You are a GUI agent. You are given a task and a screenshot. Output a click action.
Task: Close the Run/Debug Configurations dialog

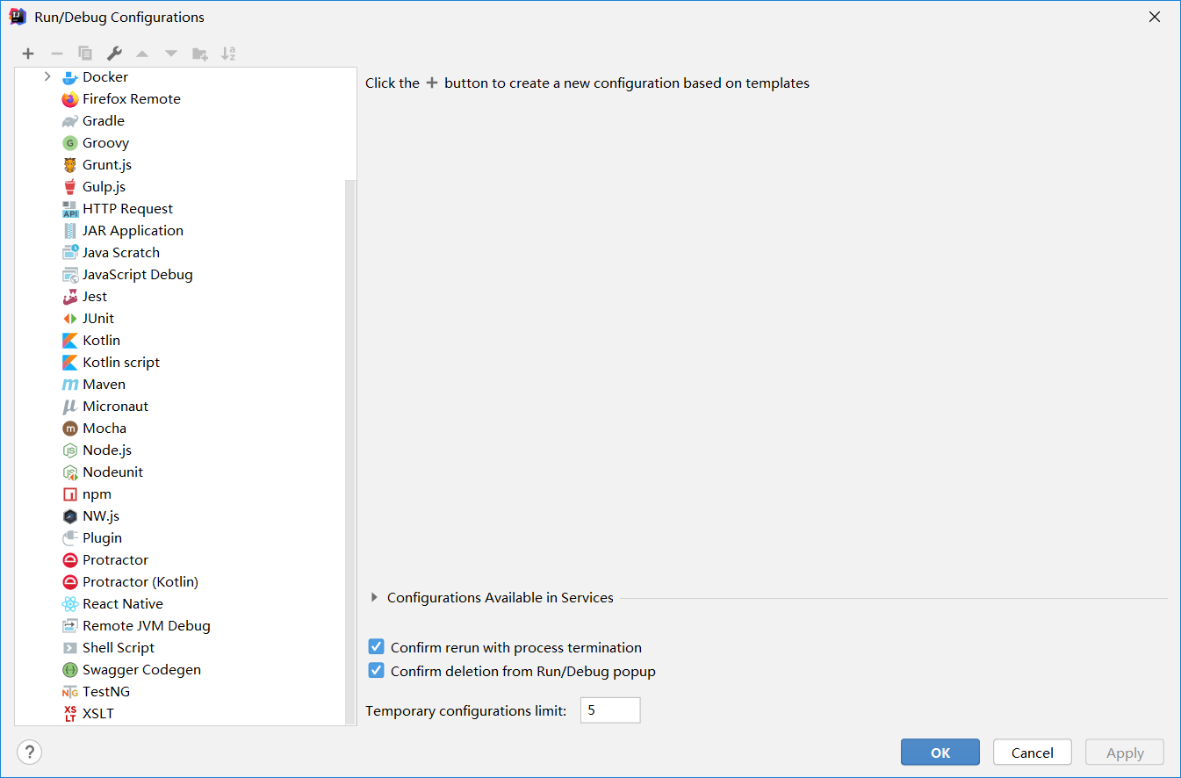click(1155, 17)
